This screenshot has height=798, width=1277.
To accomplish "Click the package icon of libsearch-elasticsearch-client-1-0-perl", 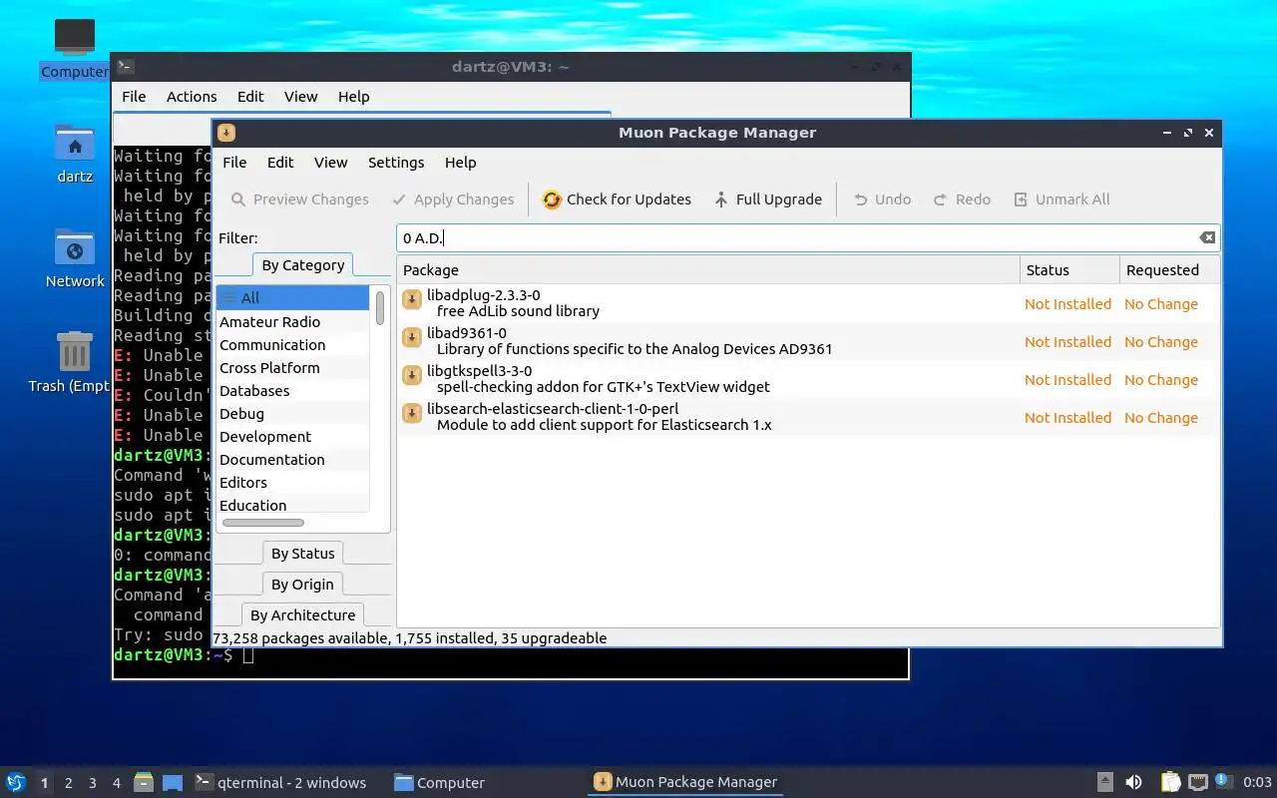I will [x=411, y=414].
